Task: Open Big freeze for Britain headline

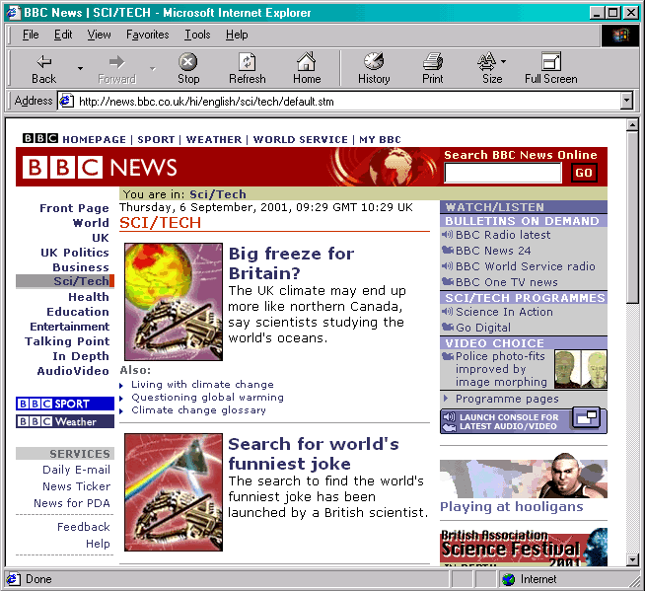Action: point(291,263)
